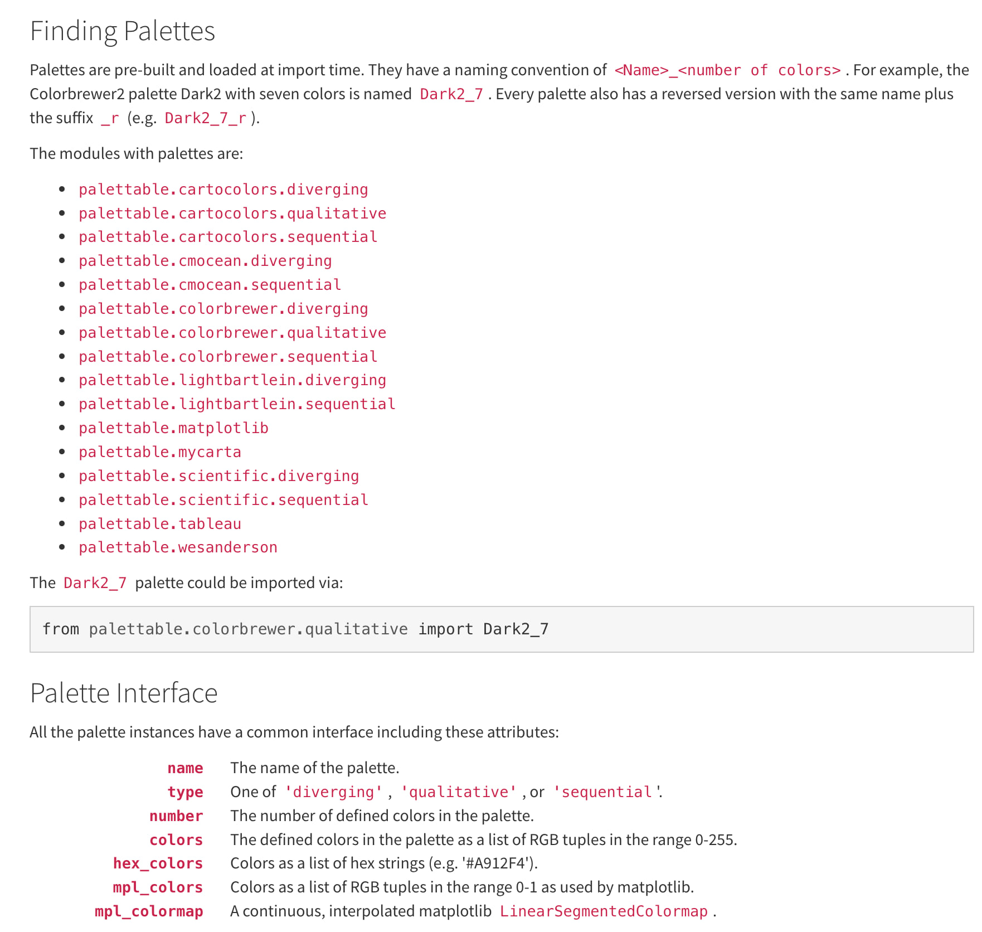Click the palettable.lightbartlein.sequential link

(x=236, y=404)
